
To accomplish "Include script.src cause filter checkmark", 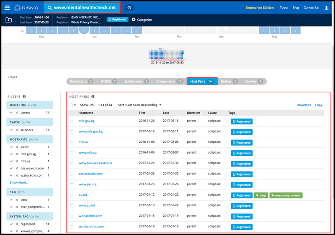I will click(x=11, y=130).
